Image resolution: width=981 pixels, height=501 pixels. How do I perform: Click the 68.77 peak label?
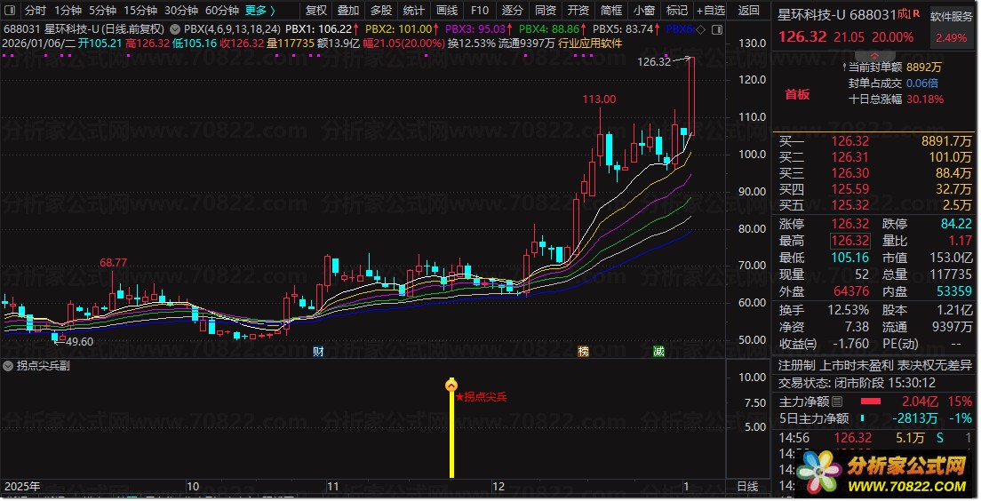click(x=113, y=263)
